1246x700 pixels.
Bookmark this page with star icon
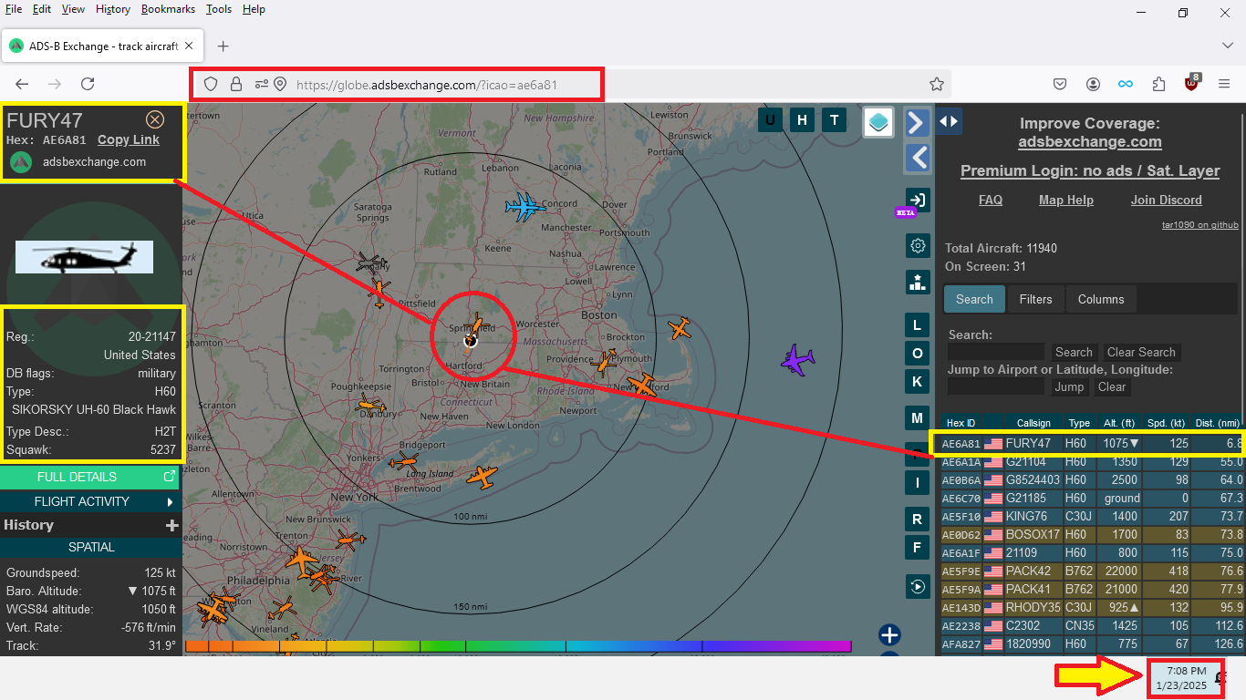[x=937, y=84]
